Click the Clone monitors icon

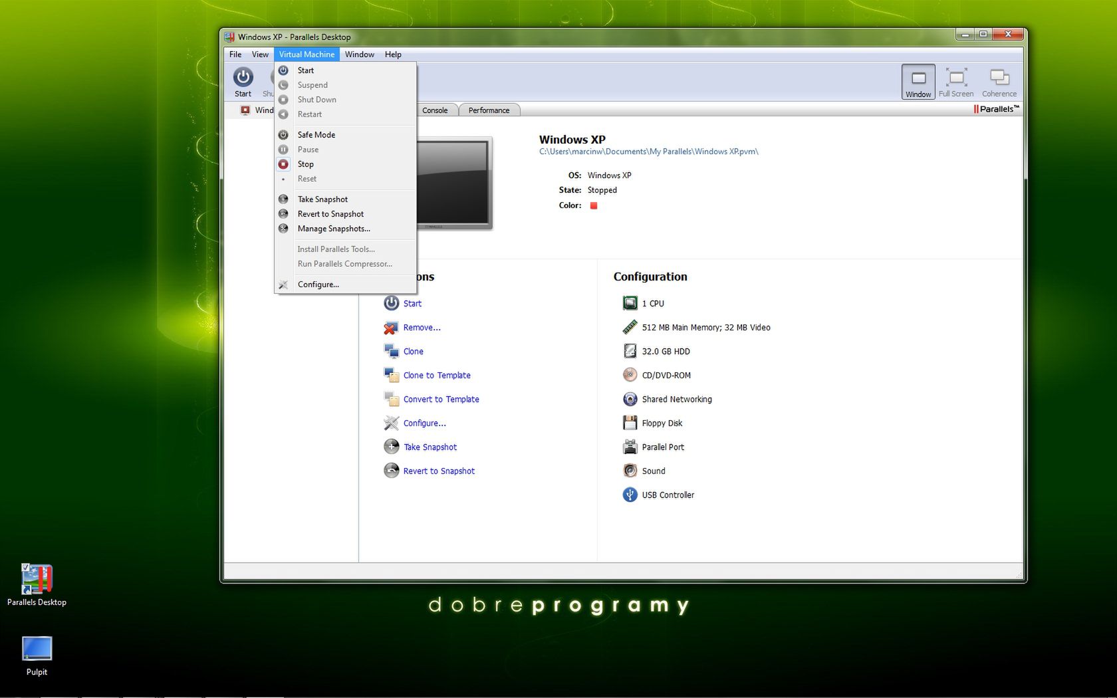click(392, 351)
